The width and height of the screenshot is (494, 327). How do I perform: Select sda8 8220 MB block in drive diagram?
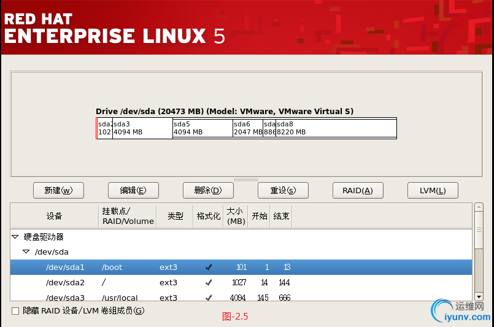tap(336, 128)
